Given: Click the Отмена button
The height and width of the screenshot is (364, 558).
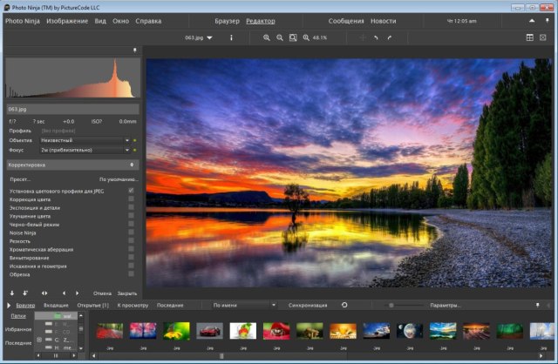Looking at the screenshot, I should click(102, 293).
